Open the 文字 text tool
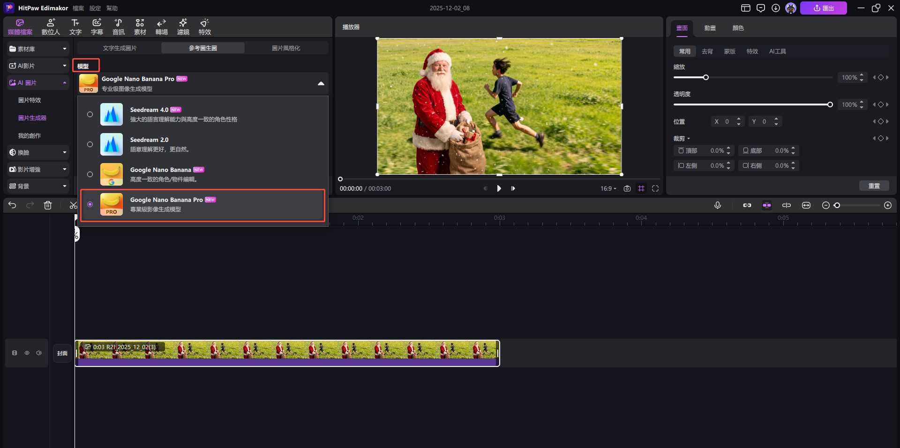This screenshot has height=448, width=900. tap(75, 27)
